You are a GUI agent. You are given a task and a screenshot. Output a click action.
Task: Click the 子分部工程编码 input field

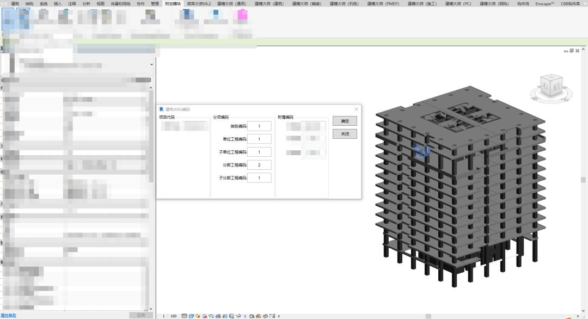pos(259,177)
